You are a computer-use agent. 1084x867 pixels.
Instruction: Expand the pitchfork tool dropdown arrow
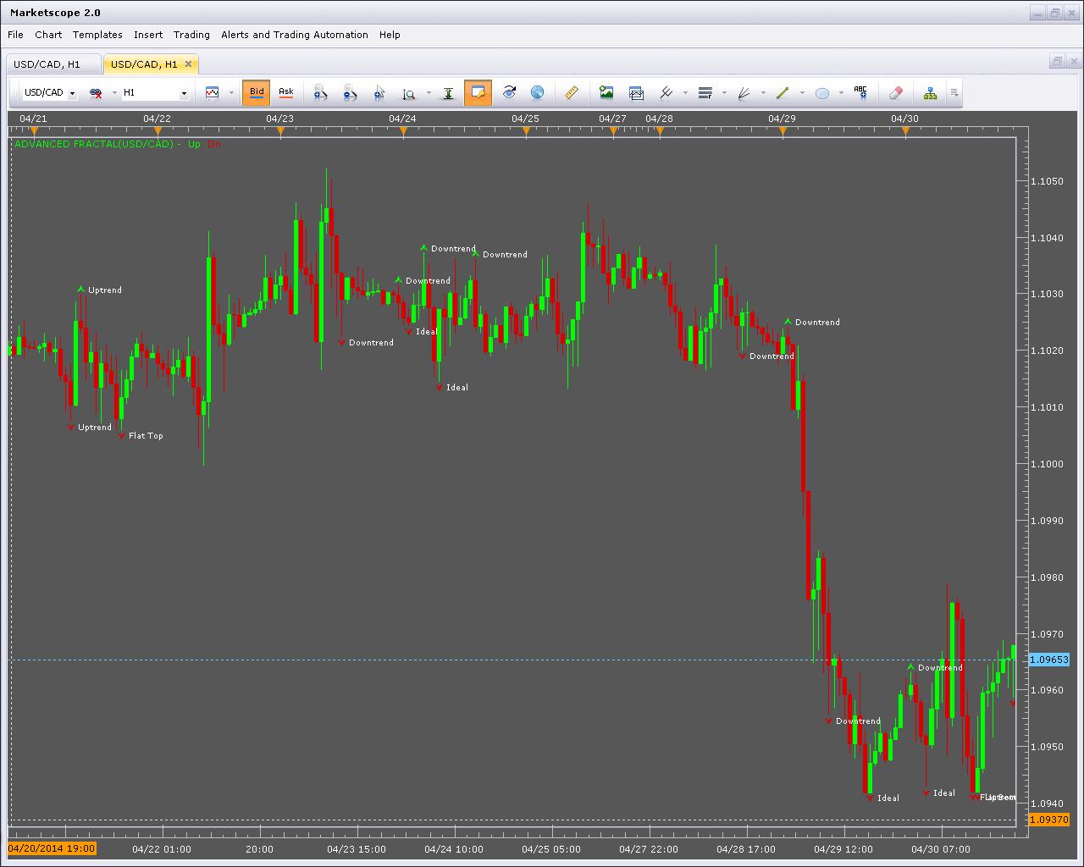point(685,93)
